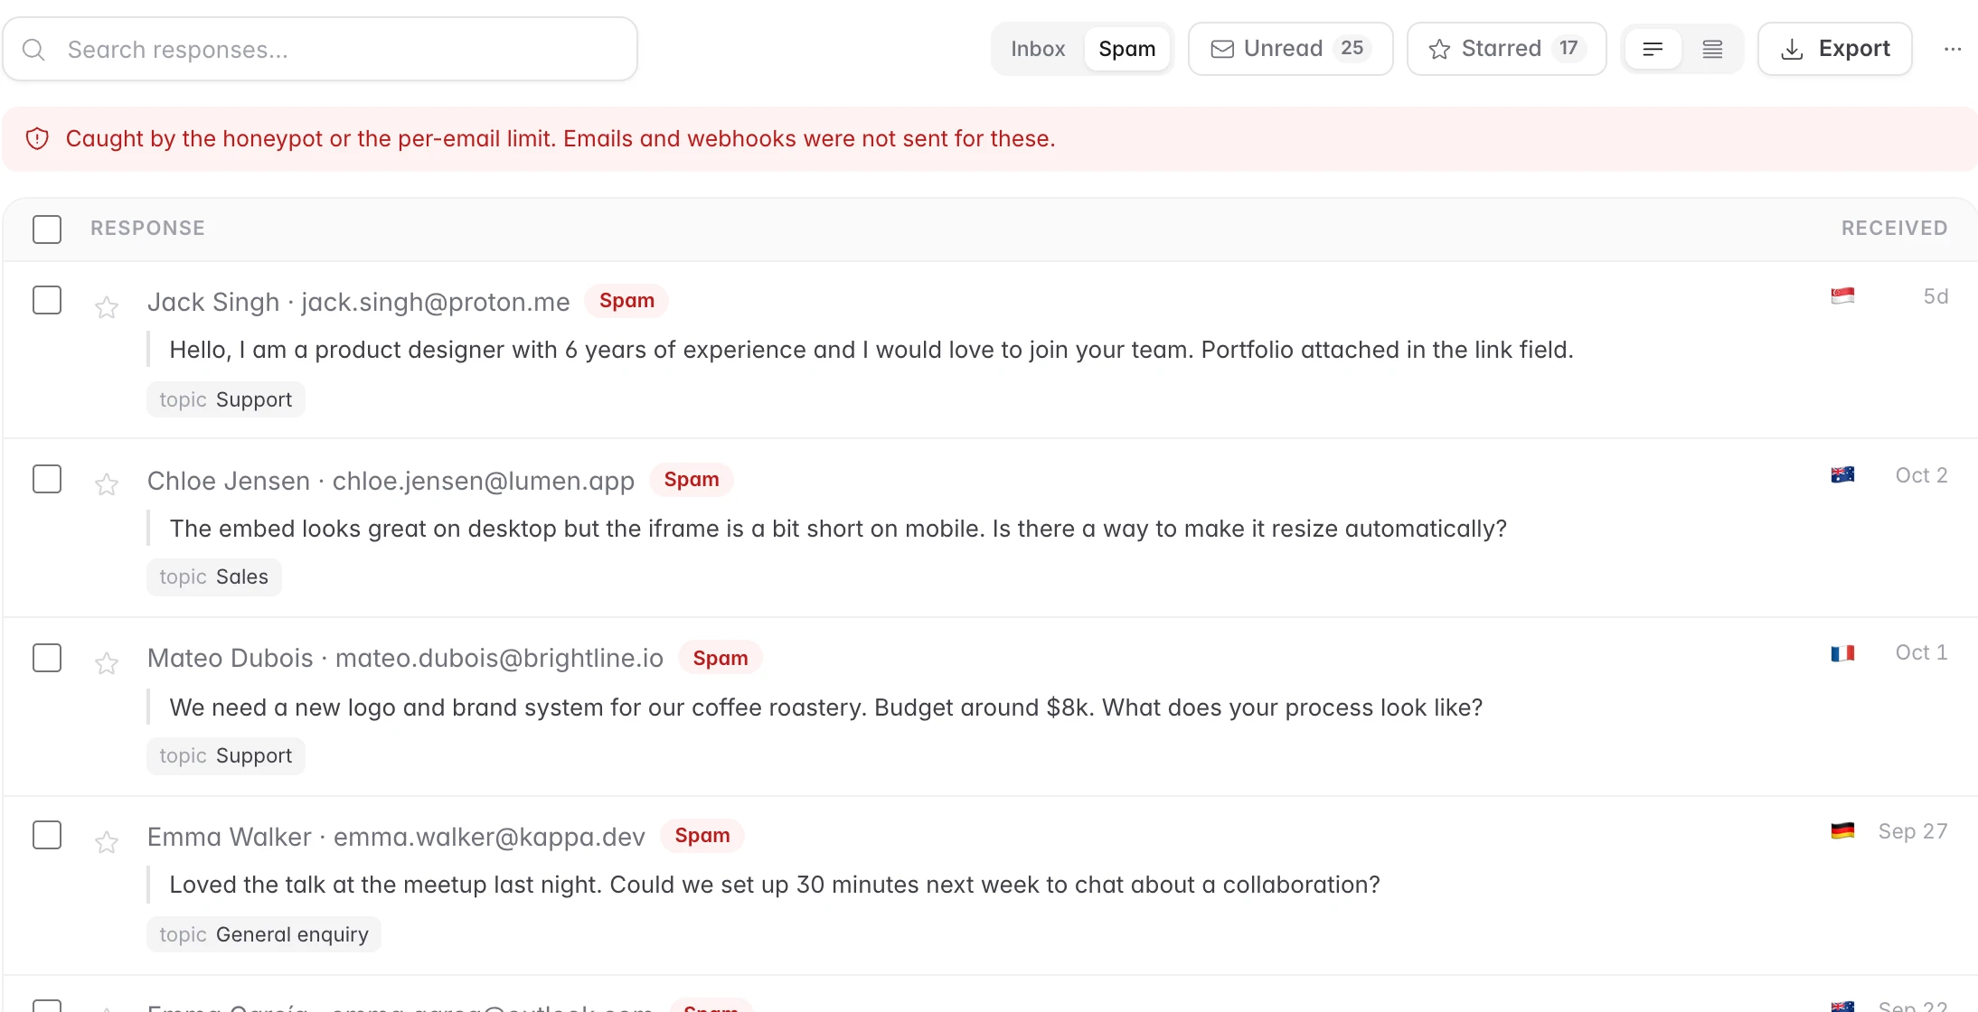Image resolution: width=1978 pixels, height=1012 pixels.
Task: Switch to compact list view icon
Action: tap(1653, 49)
